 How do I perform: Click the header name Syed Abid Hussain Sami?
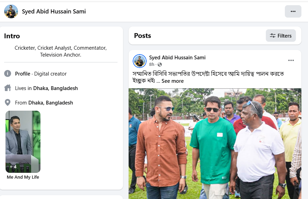(54, 11)
